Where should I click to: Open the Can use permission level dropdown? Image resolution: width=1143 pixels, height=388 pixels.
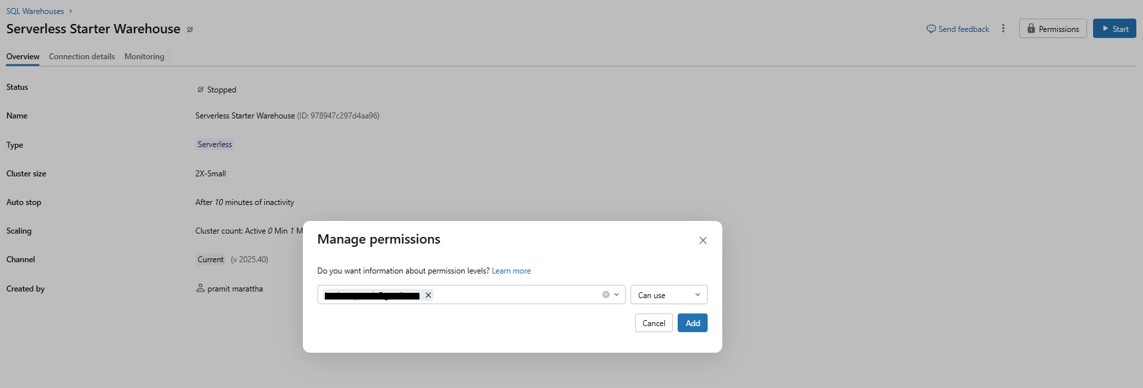668,294
